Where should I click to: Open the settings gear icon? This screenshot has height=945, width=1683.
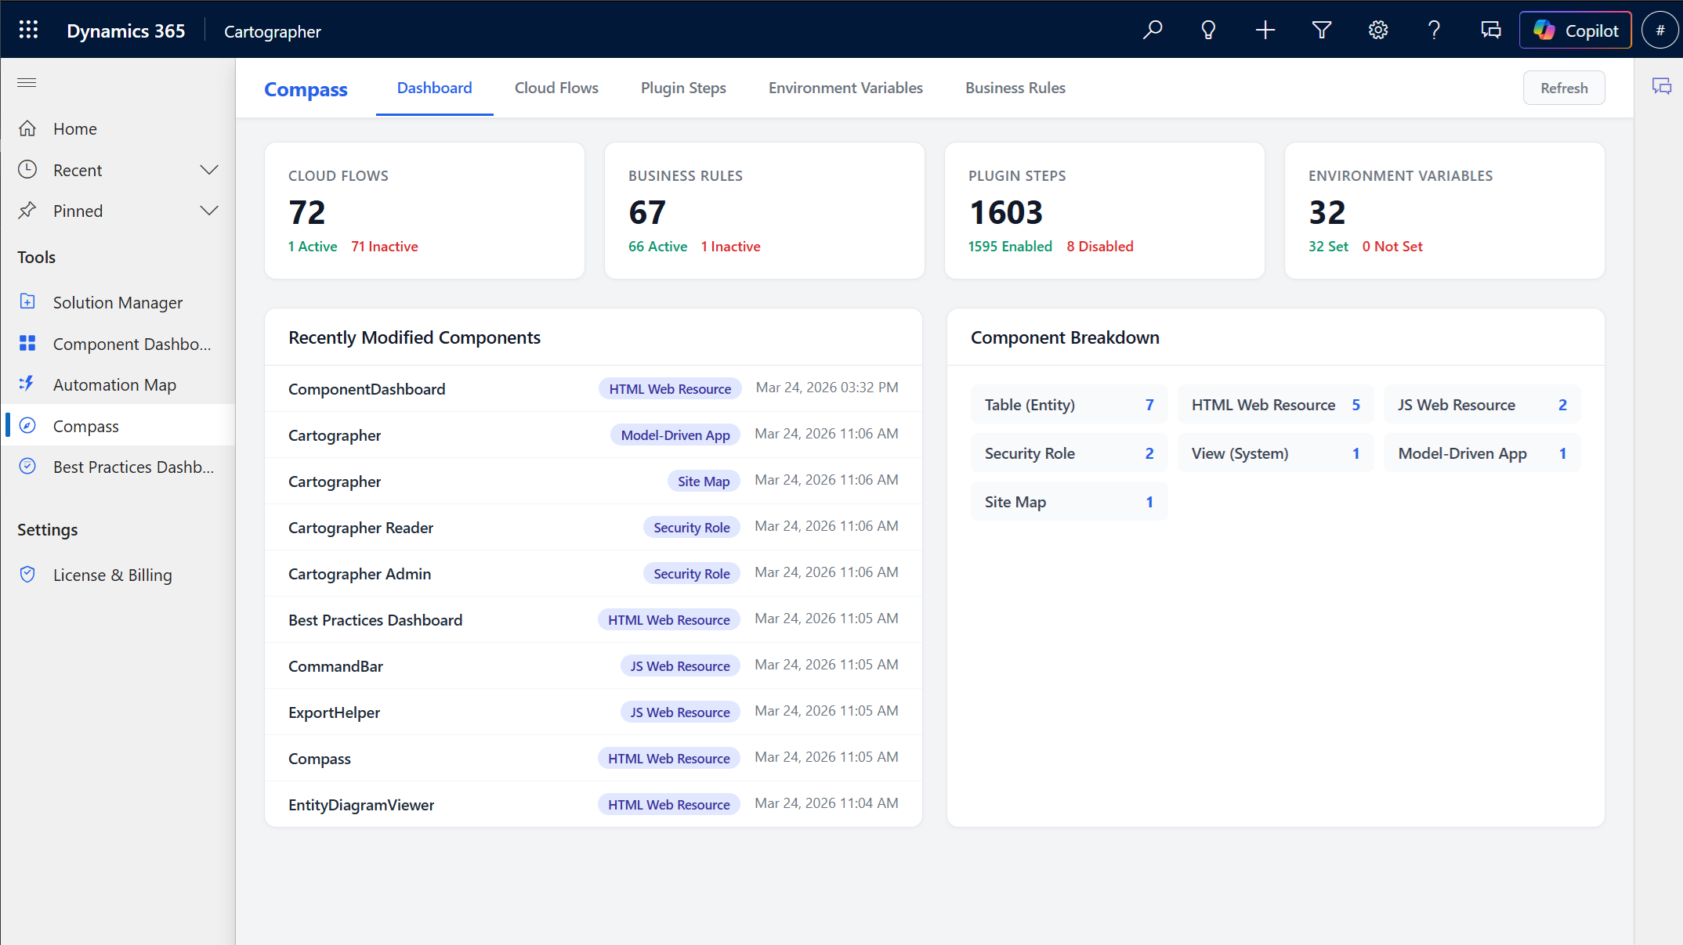tap(1378, 30)
